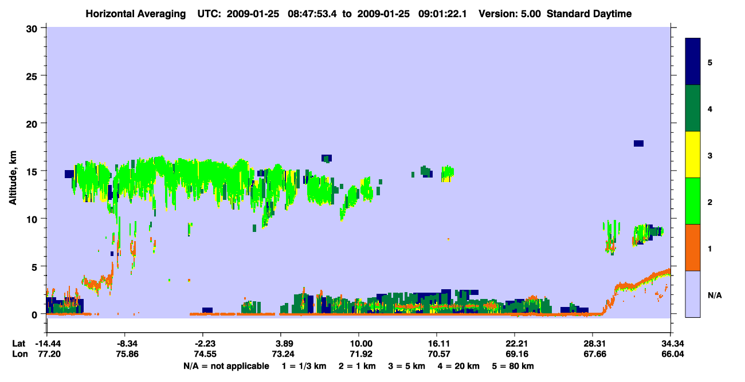Click the altitude tick label "30"
Image resolution: width=745 pixels, height=382 pixels.
pyautogui.click(x=33, y=28)
